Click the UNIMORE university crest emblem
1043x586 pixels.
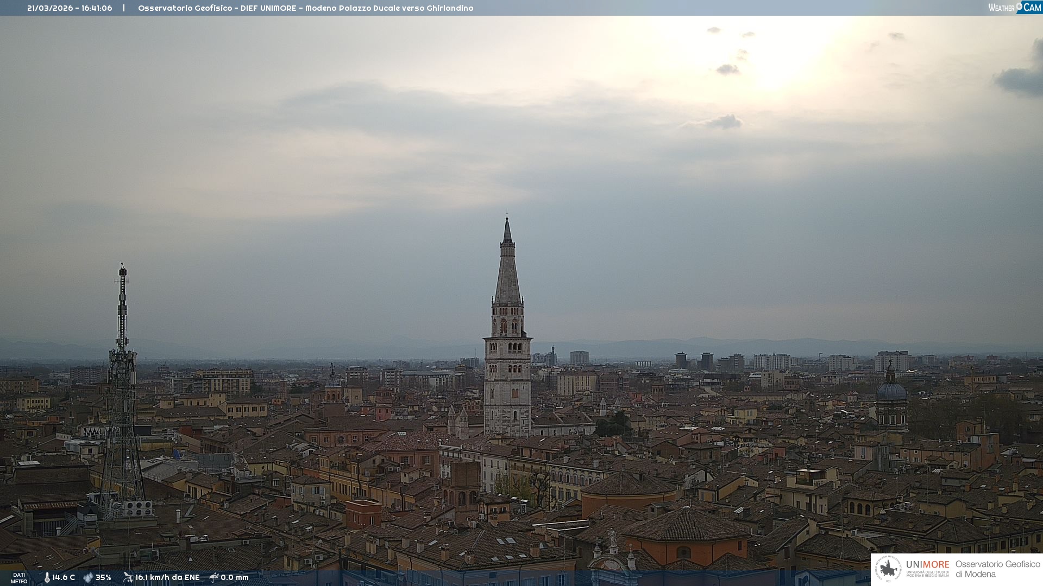click(x=888, y=569)
